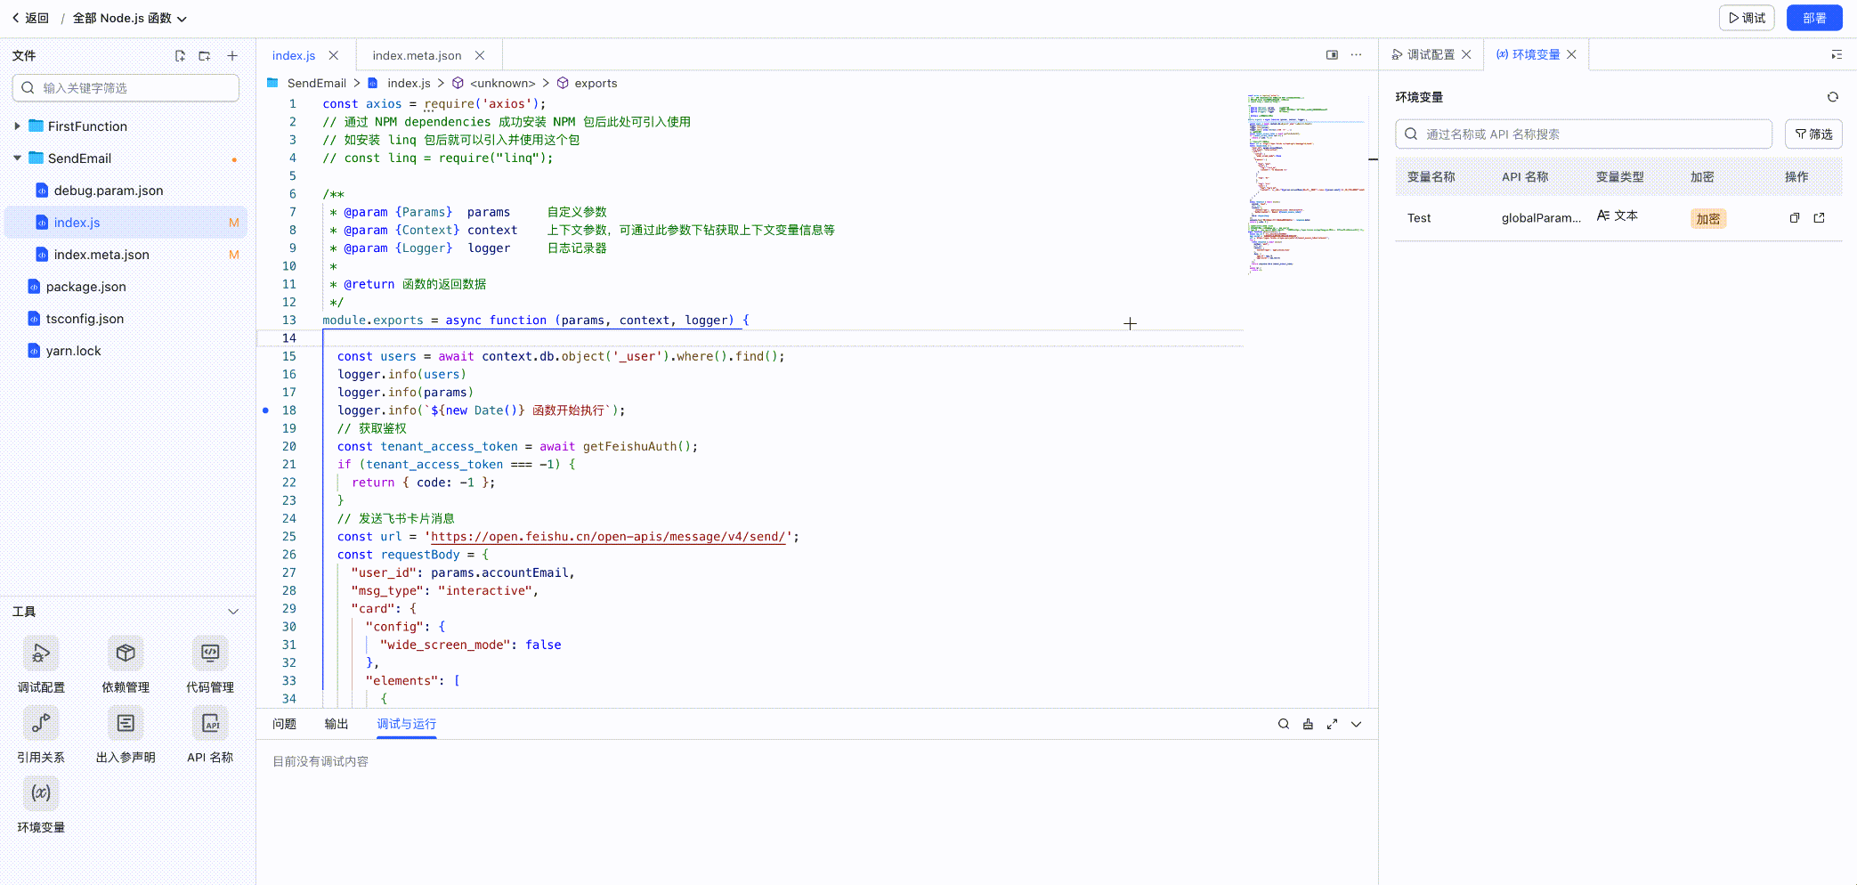Click the new file icon in 文件 panel
Image resolution: width=1857 pixels, height=885 pixels.
click(x=180, y=56)
